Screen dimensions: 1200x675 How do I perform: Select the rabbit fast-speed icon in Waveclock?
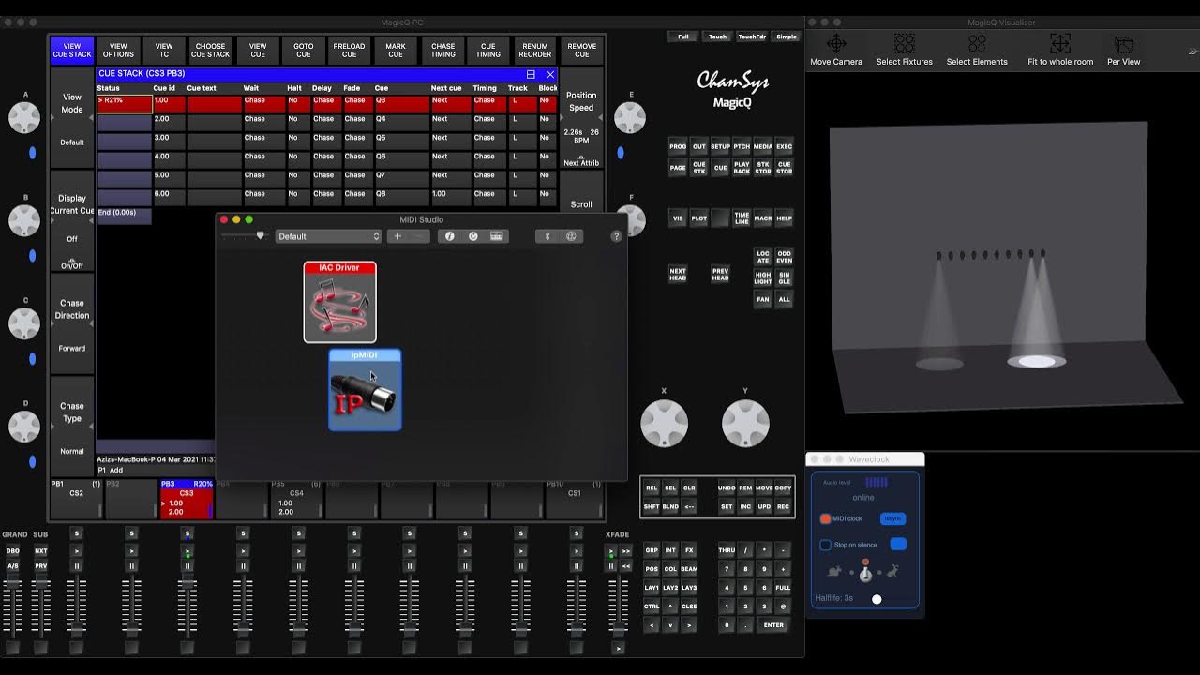click(893, 571)
